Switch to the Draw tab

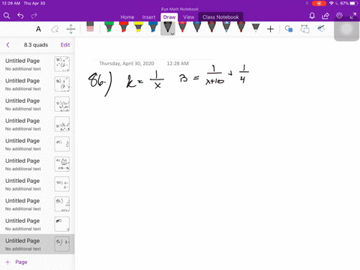pyautogui.click(x=169, y=17)
